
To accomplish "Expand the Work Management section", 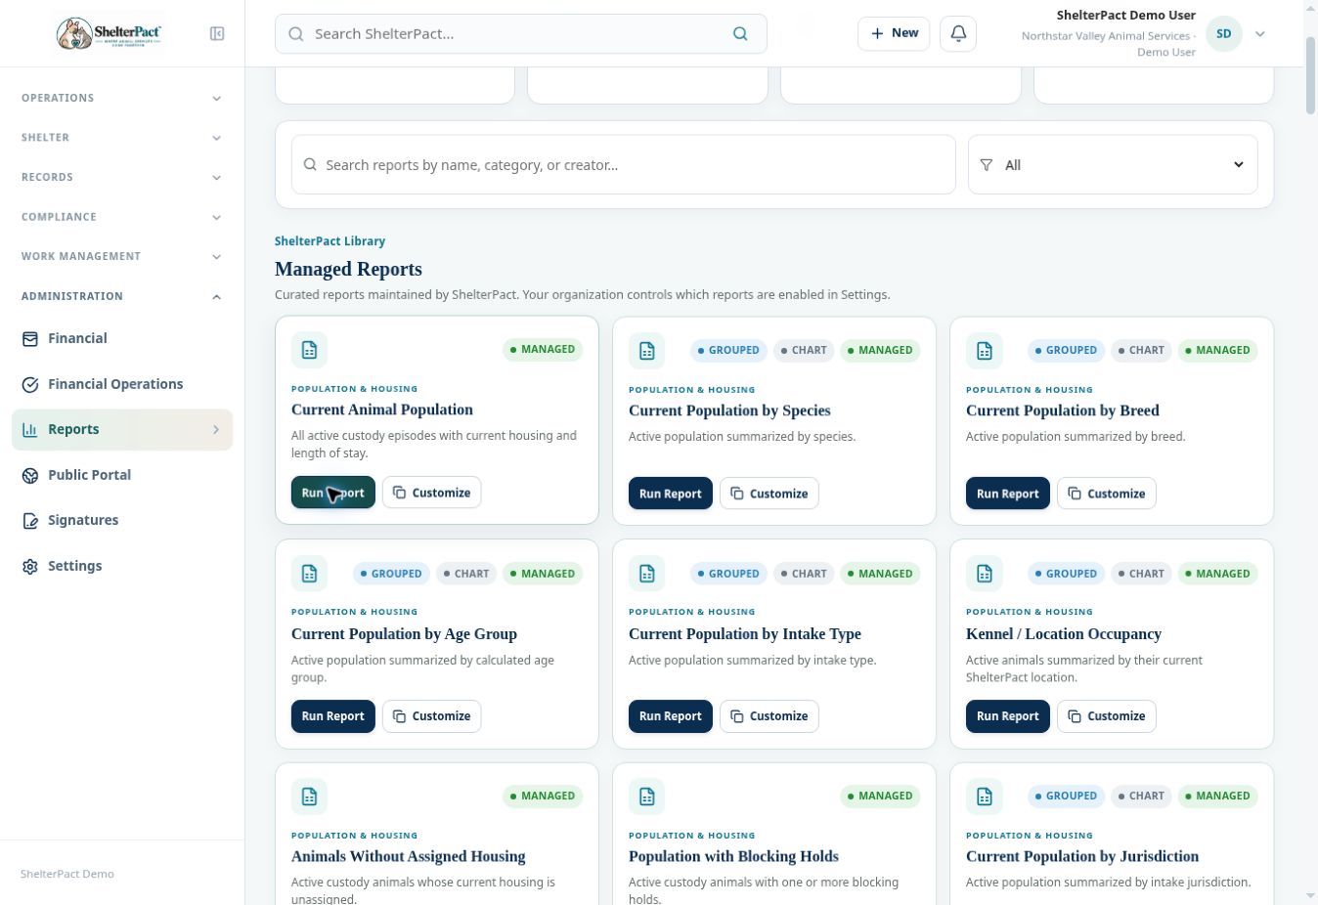I will (x=122, y=257).
